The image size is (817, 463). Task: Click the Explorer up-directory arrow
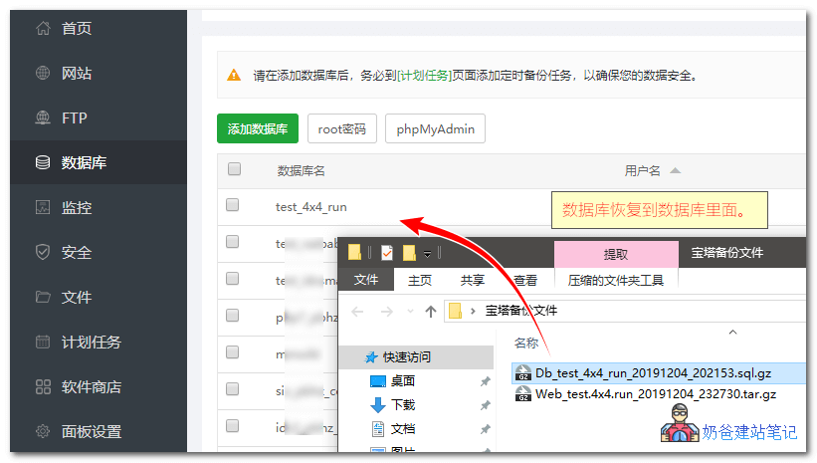(430, 312)
